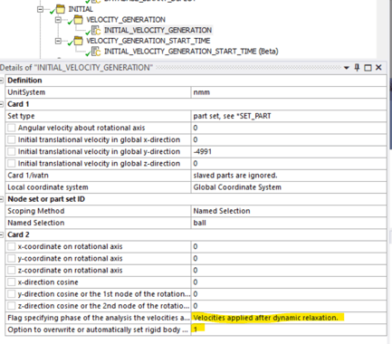Collapse the VELOCITY_GENERATION_START_TIME tree node
The width and height of the screenshot is (392, 344).
click(58, 41)
